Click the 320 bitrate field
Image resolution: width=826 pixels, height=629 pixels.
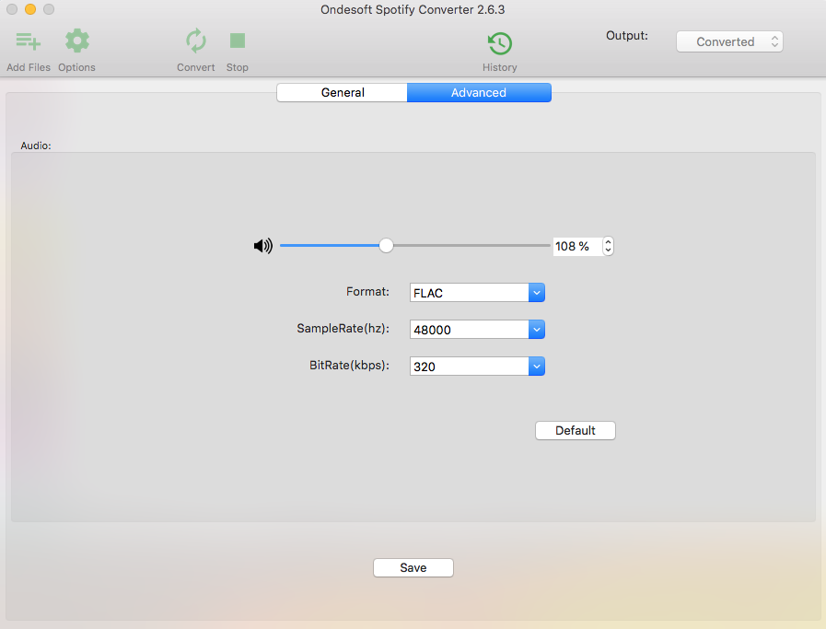470,367
